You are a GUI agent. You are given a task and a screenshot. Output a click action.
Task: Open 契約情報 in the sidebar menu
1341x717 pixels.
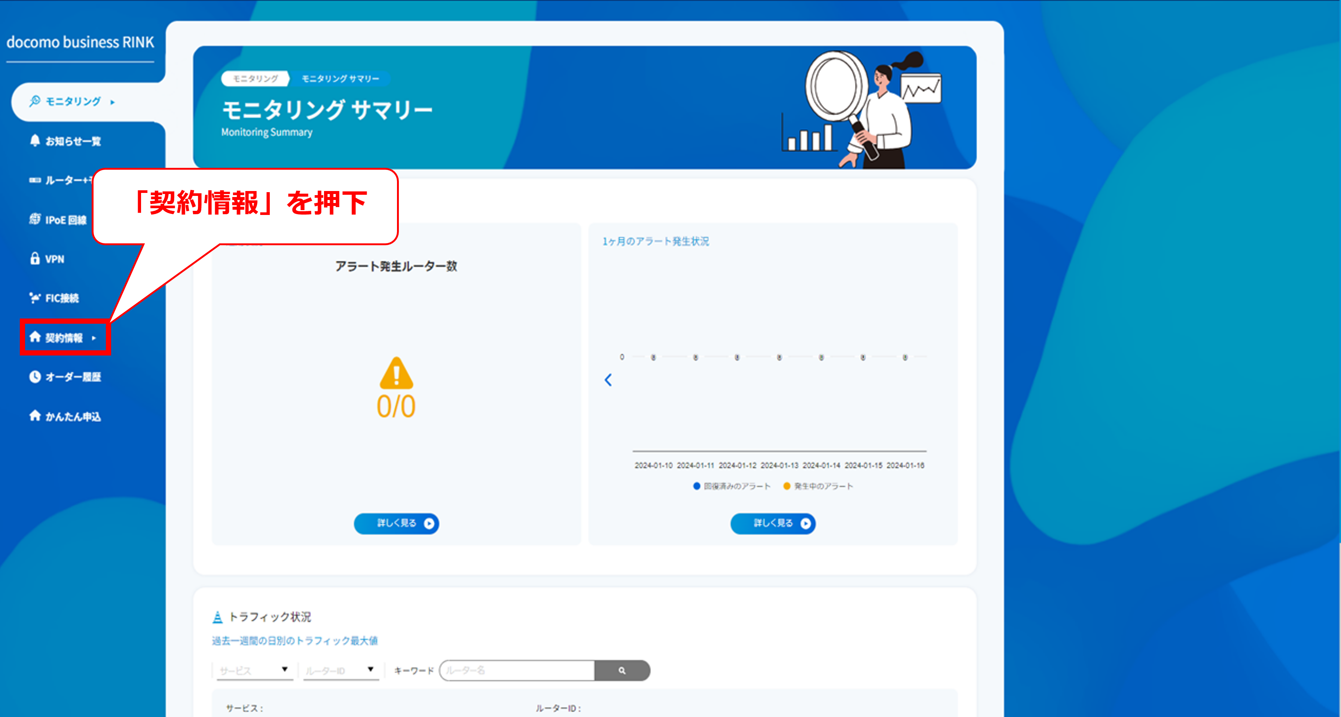point(64,338)
